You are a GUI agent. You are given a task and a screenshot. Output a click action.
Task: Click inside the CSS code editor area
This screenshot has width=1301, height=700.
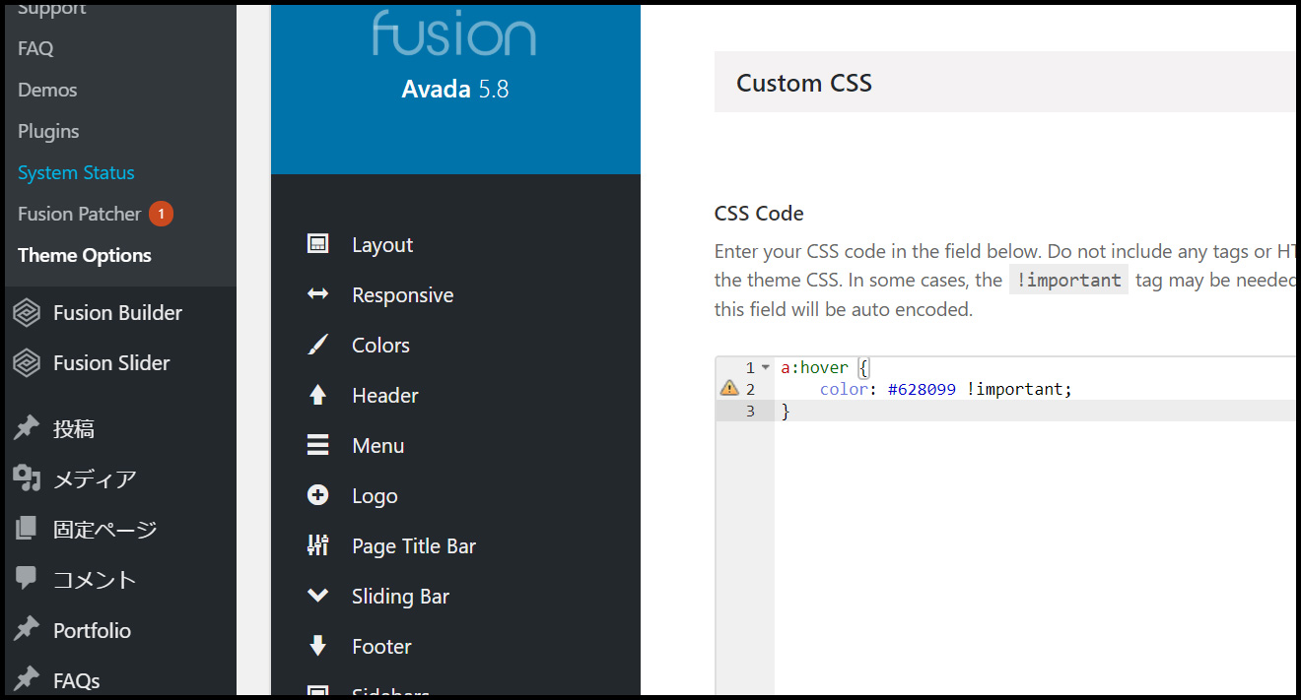coord(1005,527)
